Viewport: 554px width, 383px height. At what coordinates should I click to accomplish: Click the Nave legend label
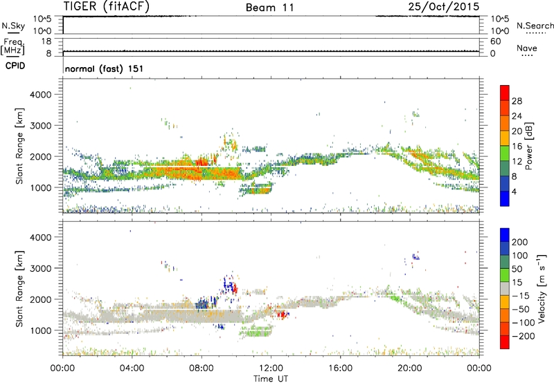(527, 48)
